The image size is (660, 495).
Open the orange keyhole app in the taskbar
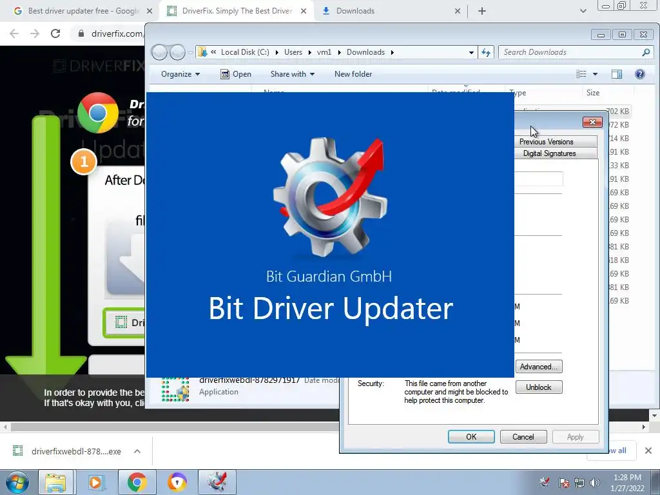(177, 482)
